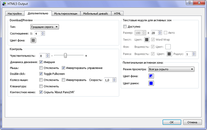Close the HTML5 Output dialog
The image size is (207, 130).
pyautogui.click(x=199, y=3)
